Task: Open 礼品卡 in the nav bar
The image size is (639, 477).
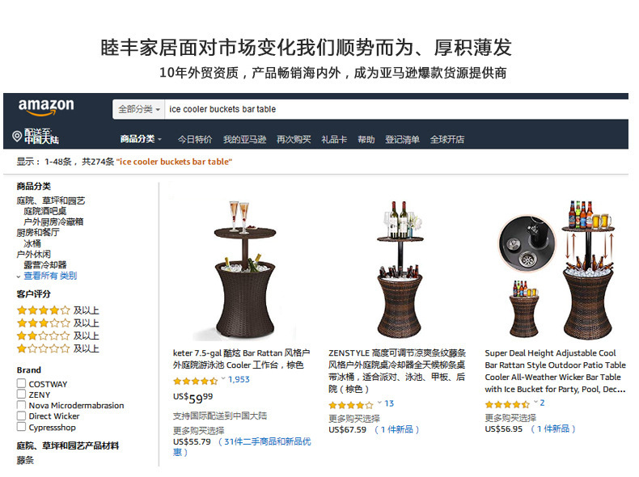Action: click(x=334, y=139)
